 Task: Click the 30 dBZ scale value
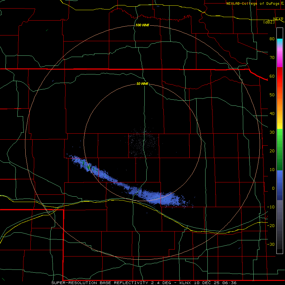click(x=272, y=132)
